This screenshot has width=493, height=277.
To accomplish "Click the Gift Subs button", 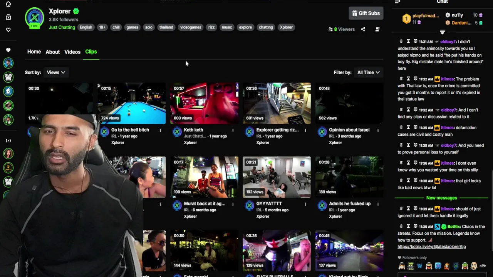I will pyautogui.click(x=366, y=13).
